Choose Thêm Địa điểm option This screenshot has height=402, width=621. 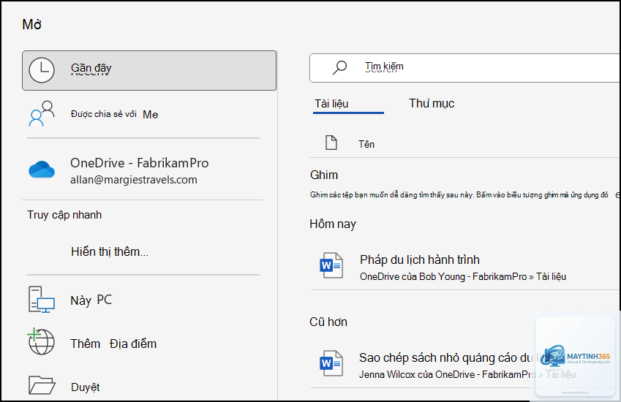pyautogui.click(x=113, y=344)
